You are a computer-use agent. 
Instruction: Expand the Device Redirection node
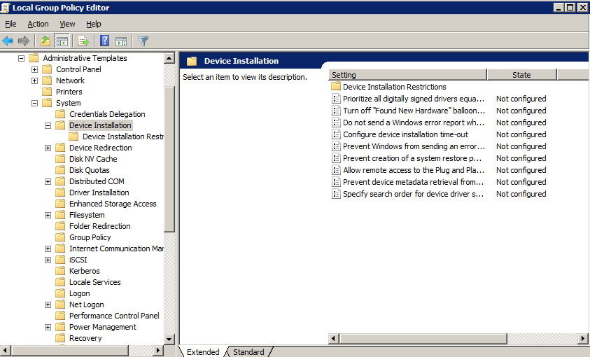pyautogui.click(x=48, y=148)
